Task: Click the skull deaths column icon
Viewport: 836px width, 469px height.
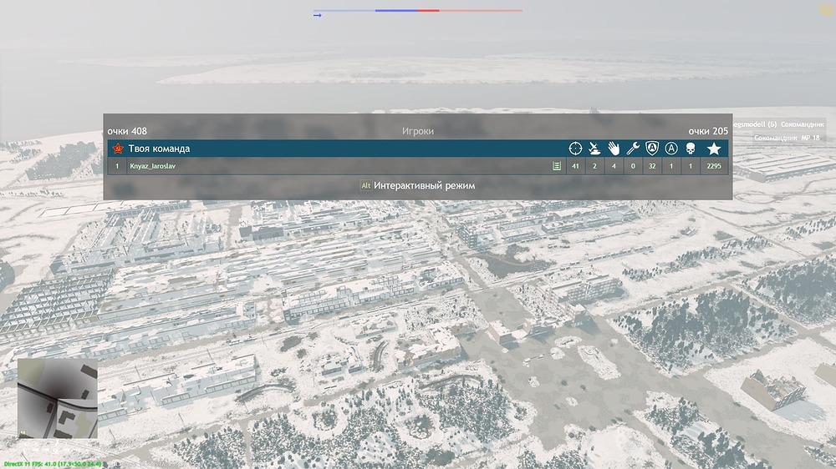Action: click(691, 149)
